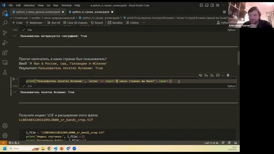Open the Run menu
Image resolution: width=274 pixels, height=154 pixels.
pos(56,6)
